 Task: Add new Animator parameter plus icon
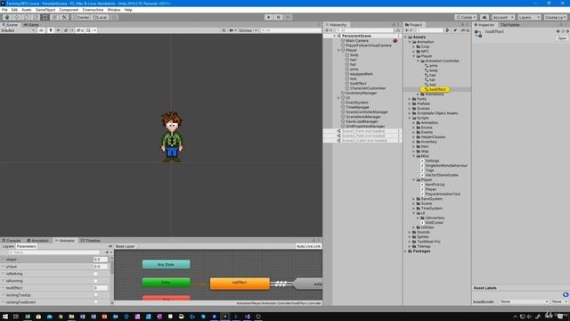[107, 252]
